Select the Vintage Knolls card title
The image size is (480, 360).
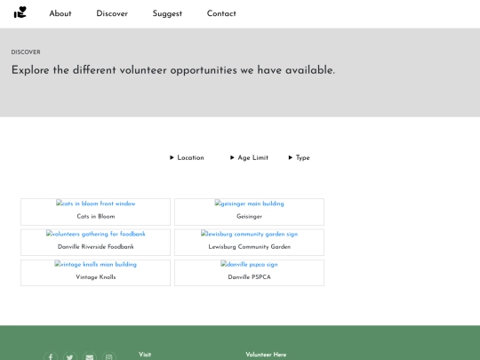point(95,277)
